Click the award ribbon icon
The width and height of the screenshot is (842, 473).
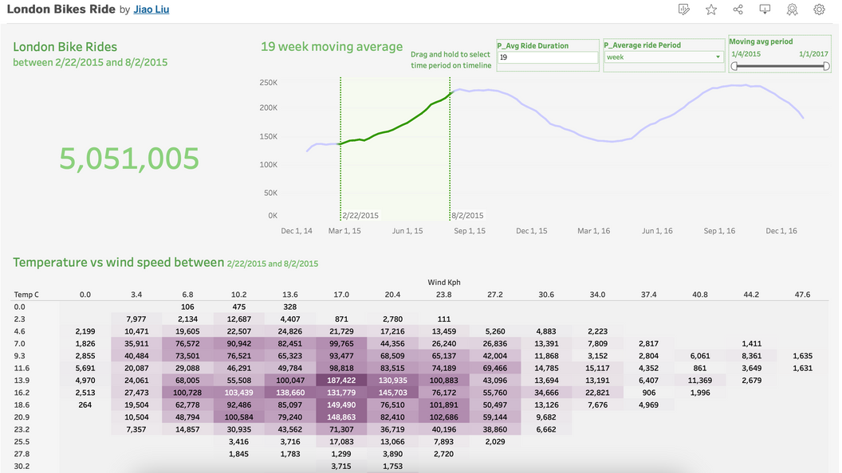pyautogui.click(x=792, y=9)
